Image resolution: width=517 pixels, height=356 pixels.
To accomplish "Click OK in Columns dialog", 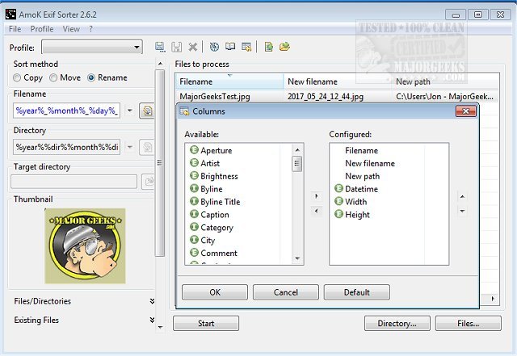I will pos(215,292).
